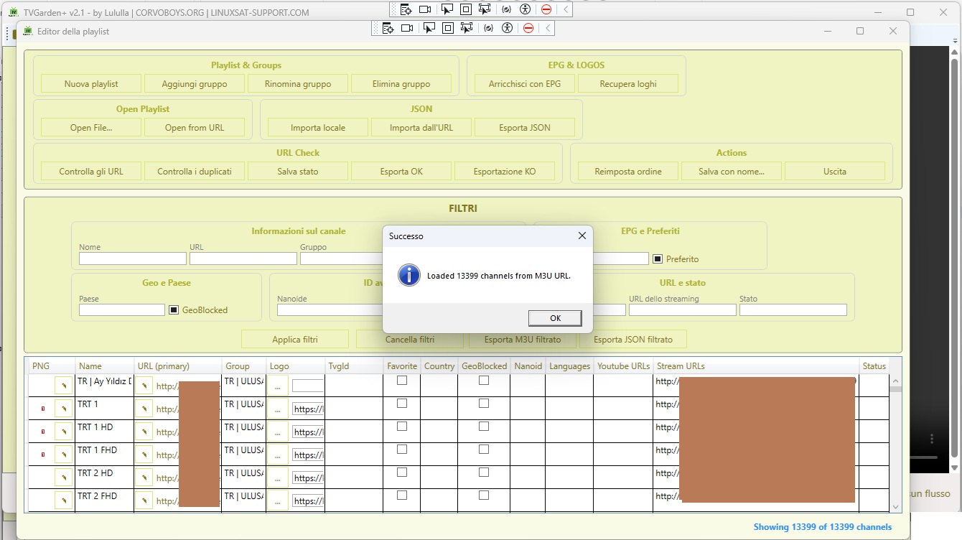Viewport: 962px width, 540px height.
Task: Click accessibility scan icon in TVGarden+ main window toolbar
Action: click(x=526, y=9)
